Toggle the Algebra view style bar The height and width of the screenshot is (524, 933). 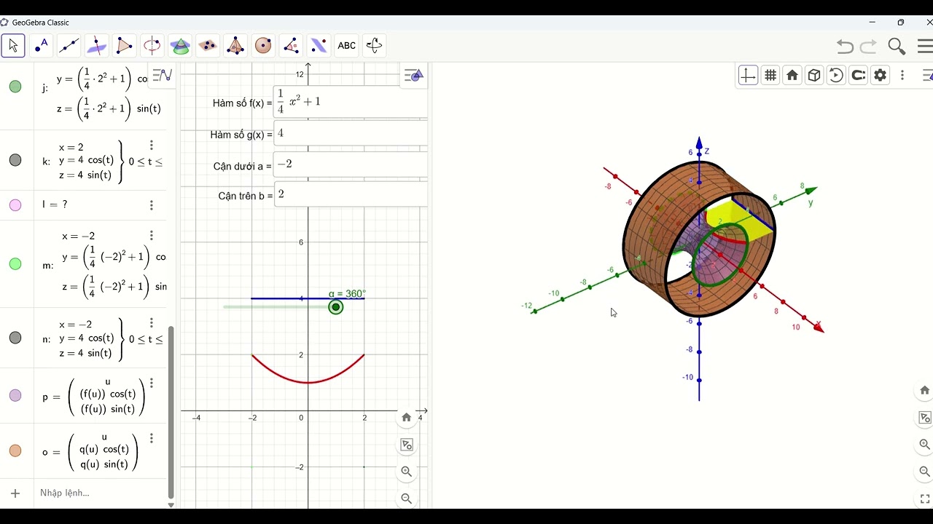coord(163,75)
